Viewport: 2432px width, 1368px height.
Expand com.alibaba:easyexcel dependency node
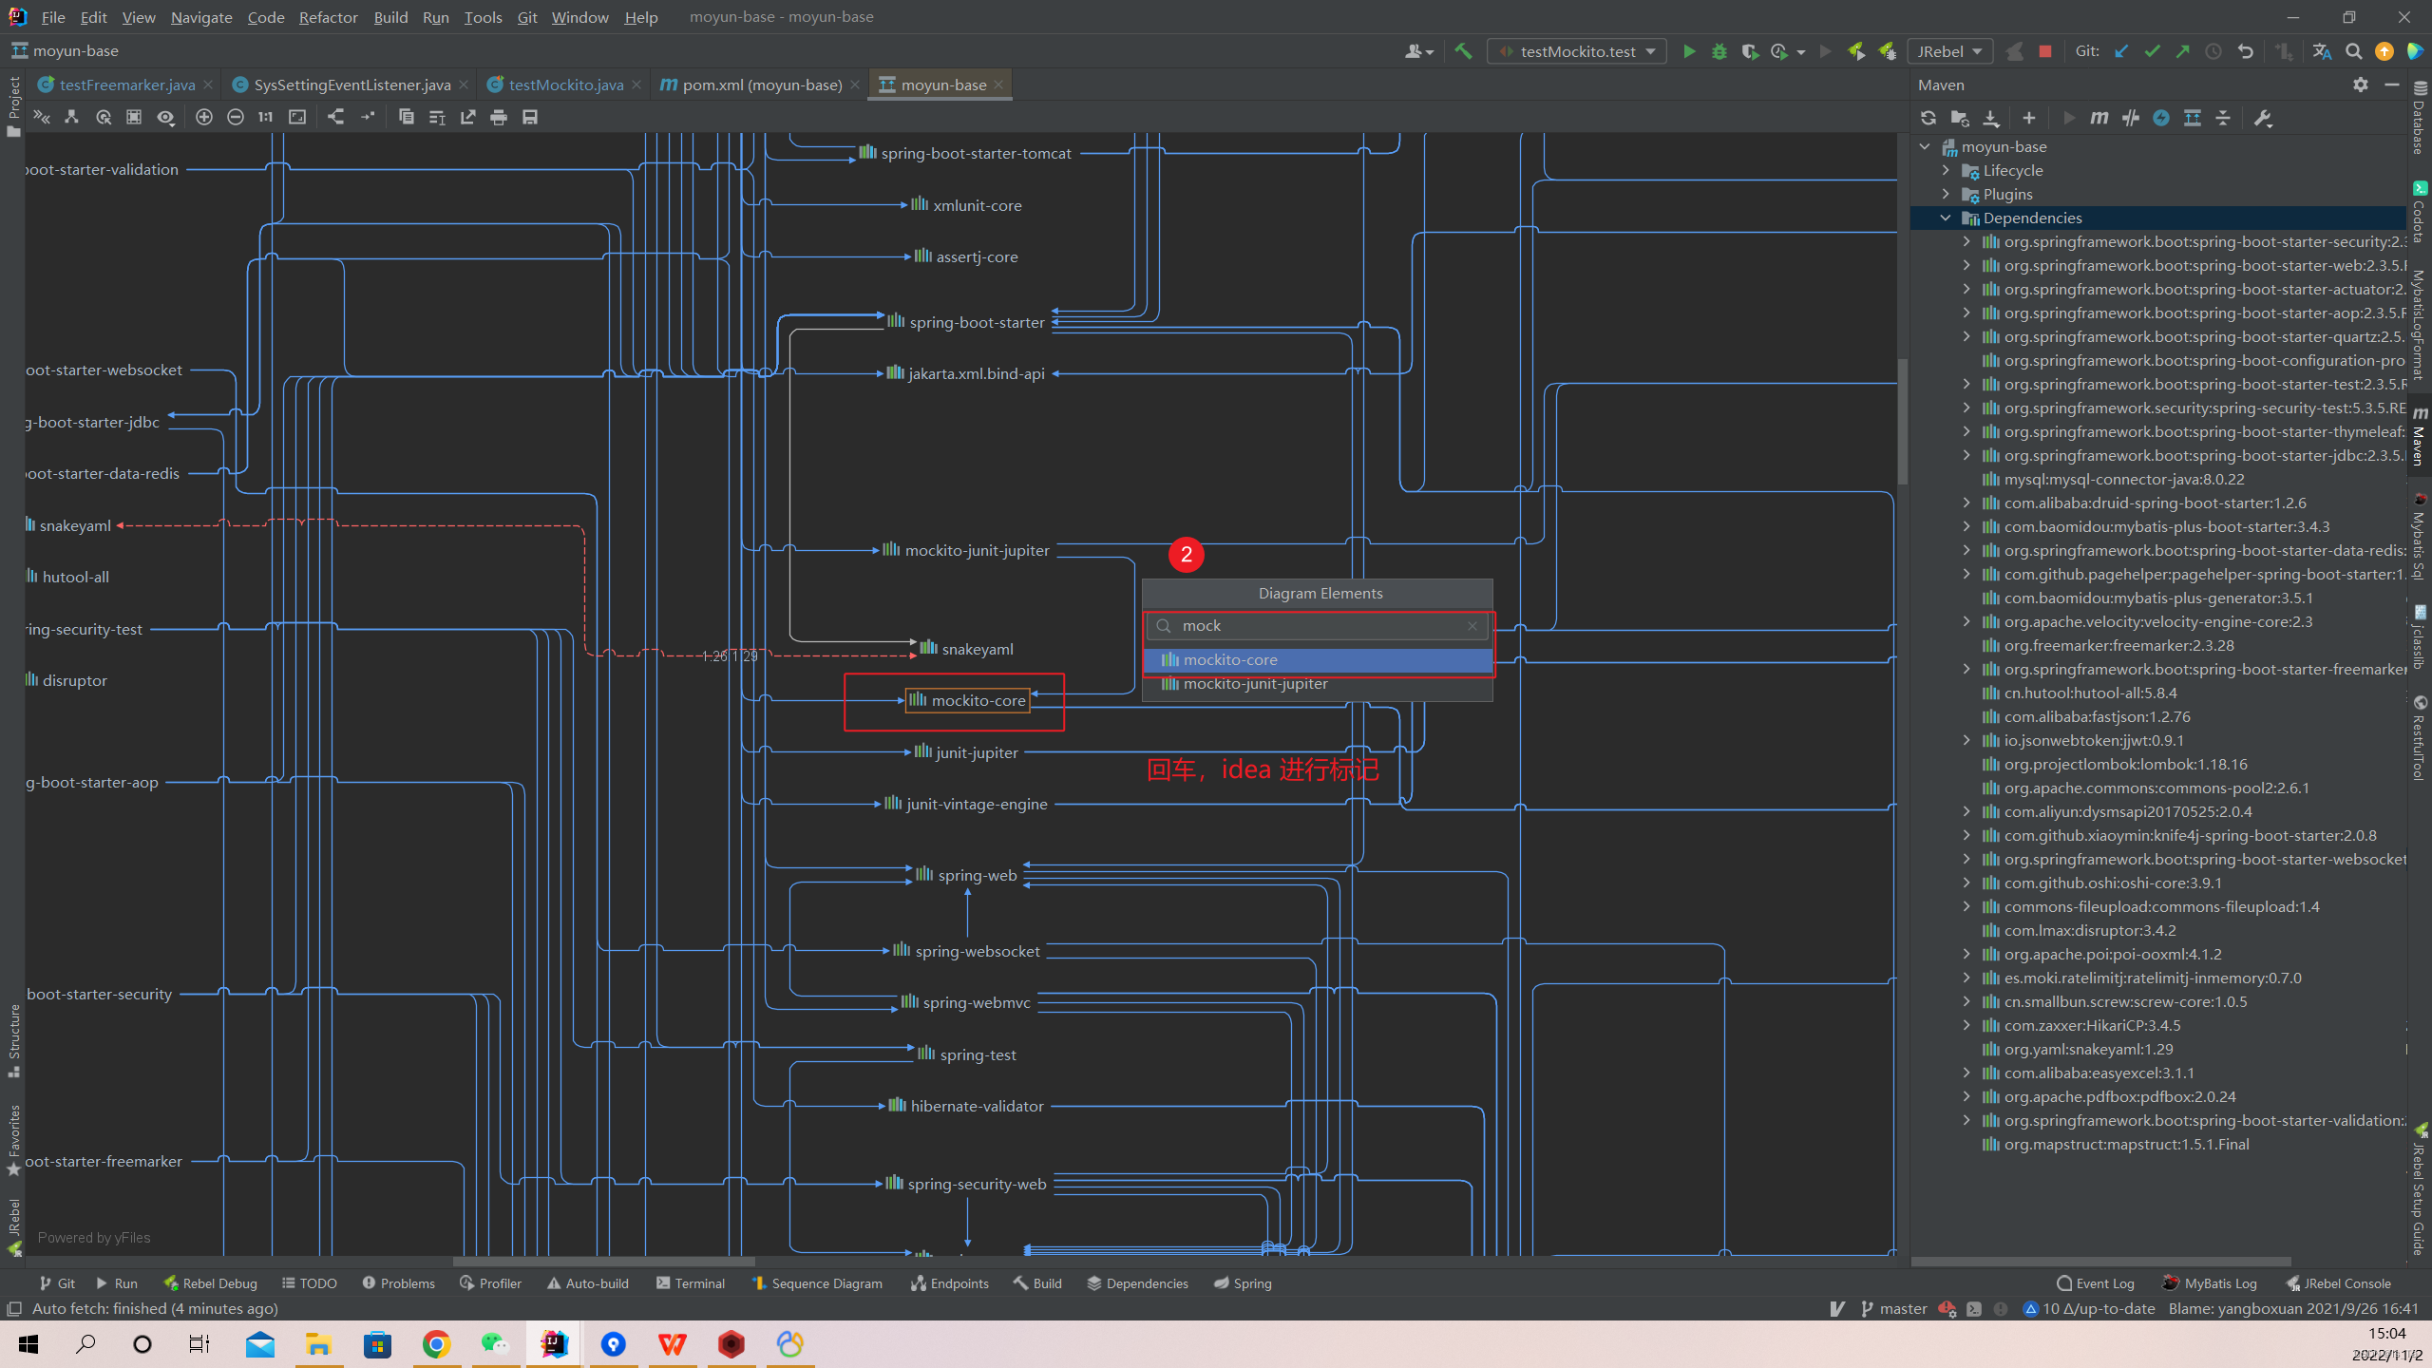(x=1966, y=1073)
